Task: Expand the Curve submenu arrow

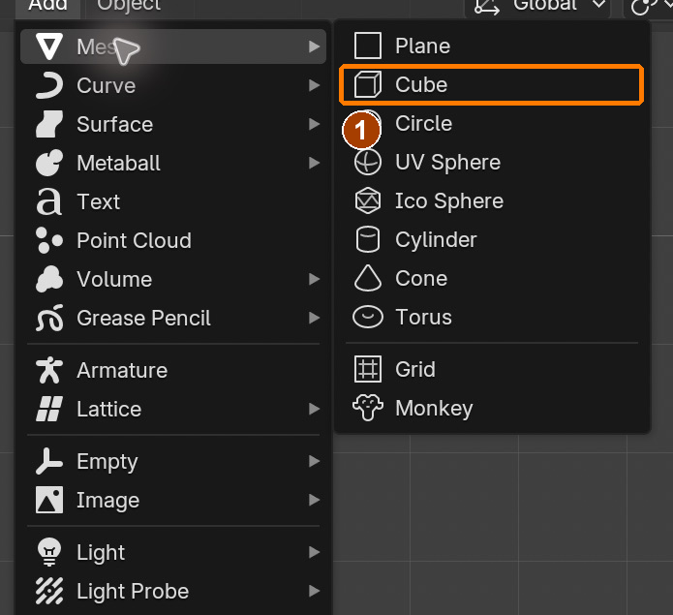Action: [314, 85]
